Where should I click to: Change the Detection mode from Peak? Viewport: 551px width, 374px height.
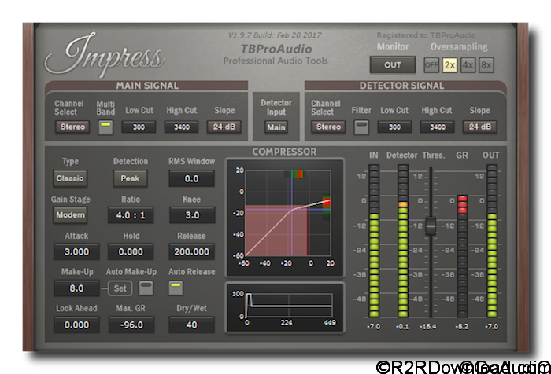[x=130, y=178]
